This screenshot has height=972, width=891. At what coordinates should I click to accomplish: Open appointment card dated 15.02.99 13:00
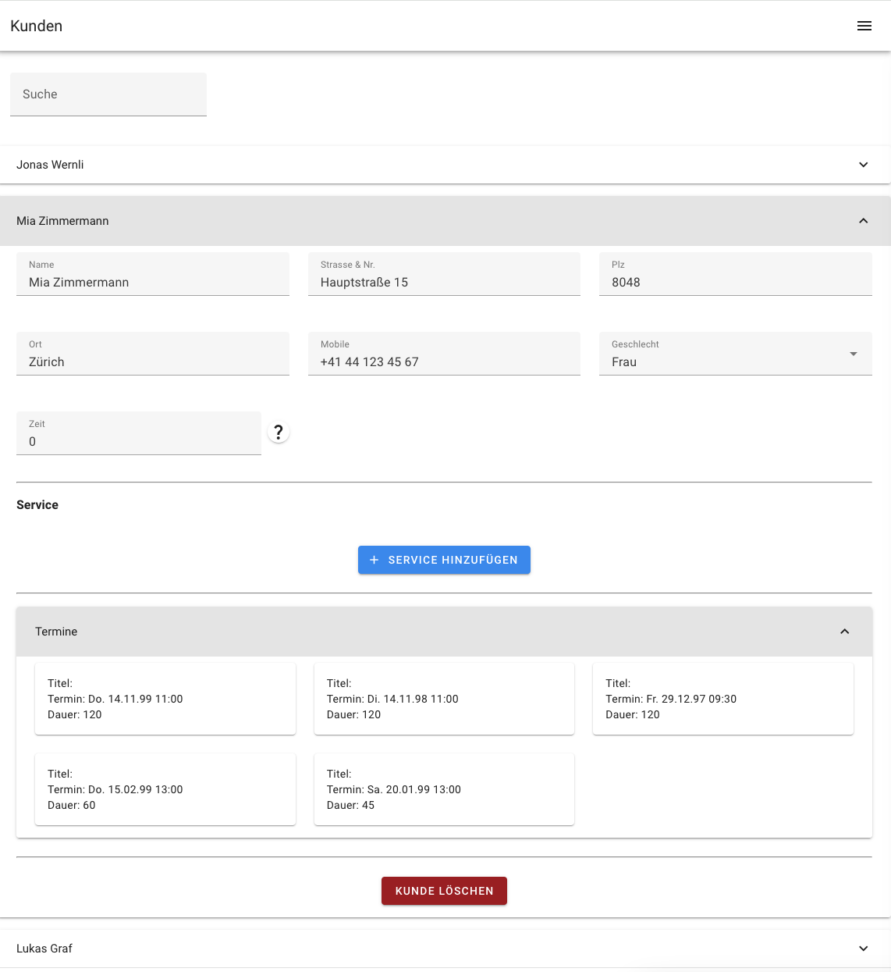click(x=165, y=789)
